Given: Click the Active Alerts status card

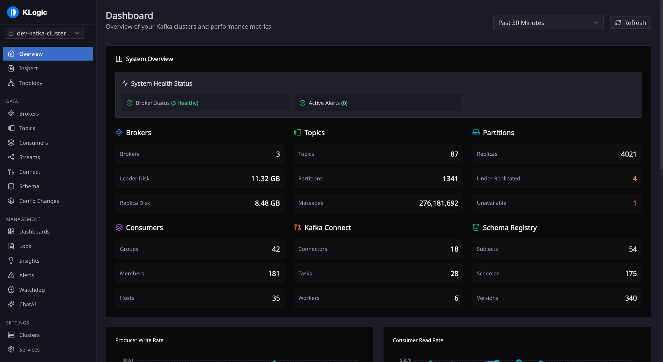Looking at the screenshot, I should click(x=378, y=103).
